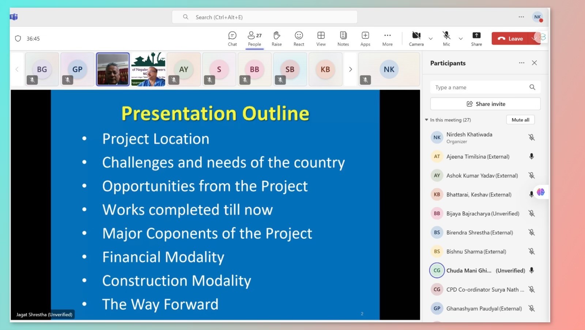The height and width of the screenshot is (330, 585).
Task: Open the React emoji menu
Action: (299, 38)
